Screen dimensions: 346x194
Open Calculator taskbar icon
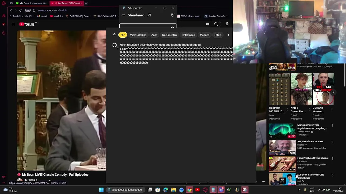[213, 190]
